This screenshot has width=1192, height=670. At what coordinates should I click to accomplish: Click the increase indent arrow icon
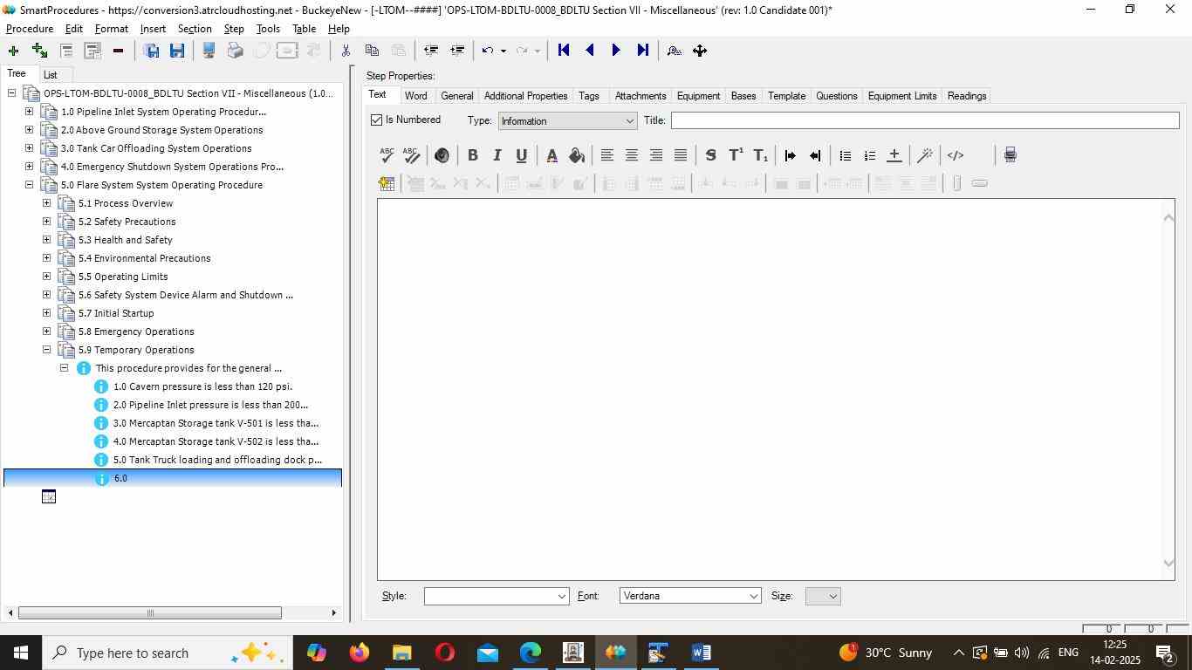pyautogui.click(x=790, y=155)
